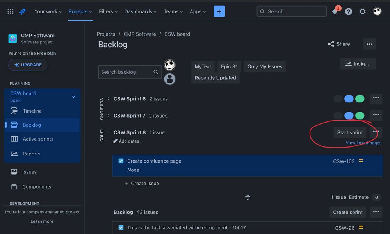The width and height of the screenshot is (390, 234).
Task: Click the pencil Add dates icon
Action: pos(115,141)
